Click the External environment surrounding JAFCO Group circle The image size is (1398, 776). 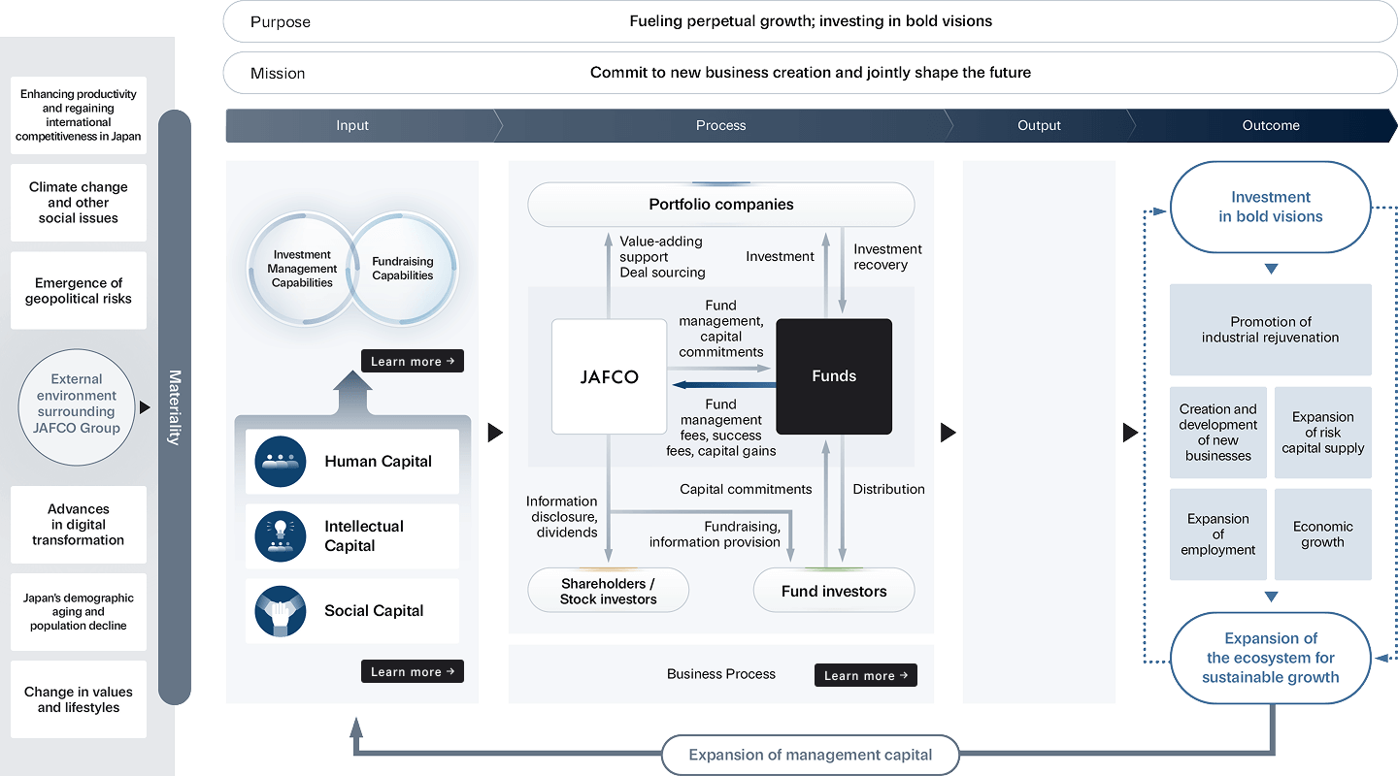(x=76, y=407)
